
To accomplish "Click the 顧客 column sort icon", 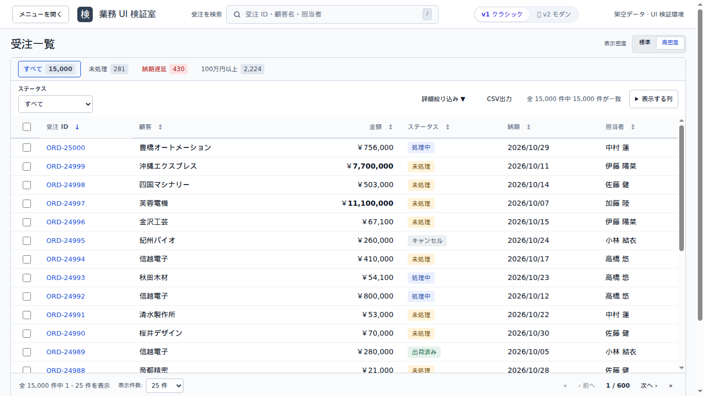I will [x=160, y=127].
